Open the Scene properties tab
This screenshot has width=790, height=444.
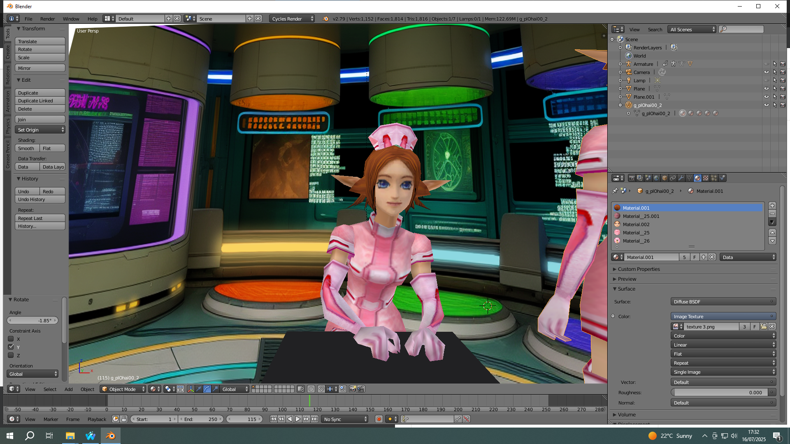pos(648,178)
